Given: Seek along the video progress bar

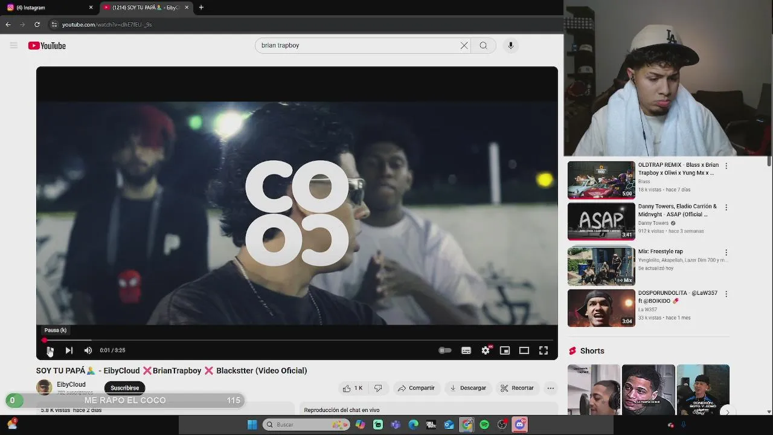Looking at the screenshot, I should [297, 340].
